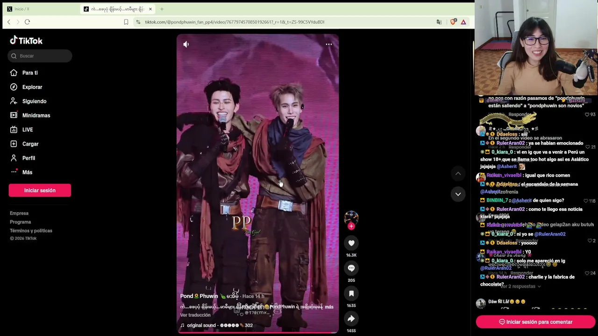Bookmark this page in the browser toolbar
The image size is (598, 336).
(x=126, y=22)
